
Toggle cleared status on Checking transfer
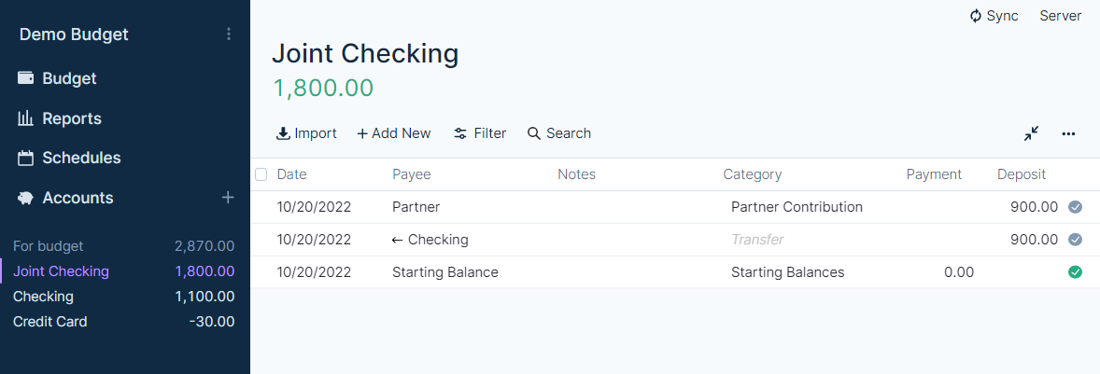click(x=1075, y=240)
